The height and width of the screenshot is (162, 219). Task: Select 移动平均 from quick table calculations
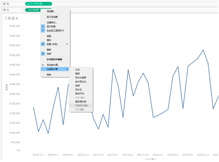[x=81, y=93]
